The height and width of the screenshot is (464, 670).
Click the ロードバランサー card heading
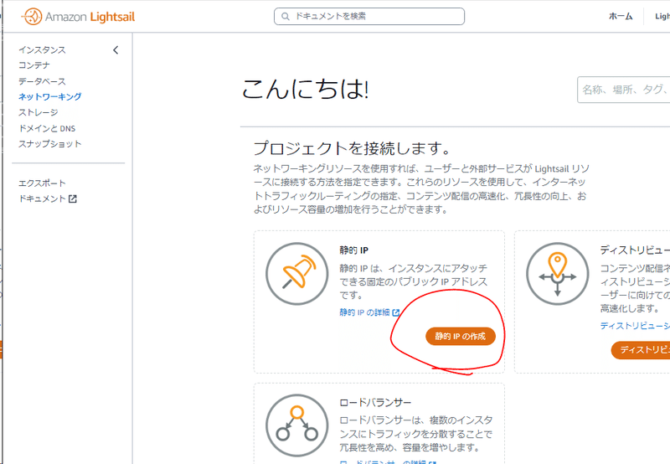(x=375, y=403)
